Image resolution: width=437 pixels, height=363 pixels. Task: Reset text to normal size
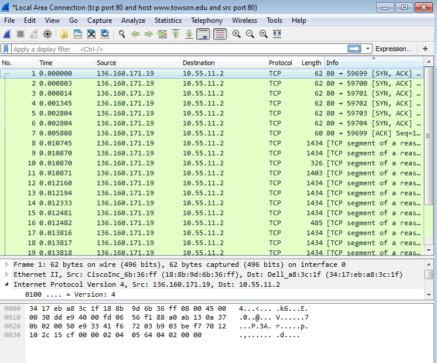click(x=264, y=35)
